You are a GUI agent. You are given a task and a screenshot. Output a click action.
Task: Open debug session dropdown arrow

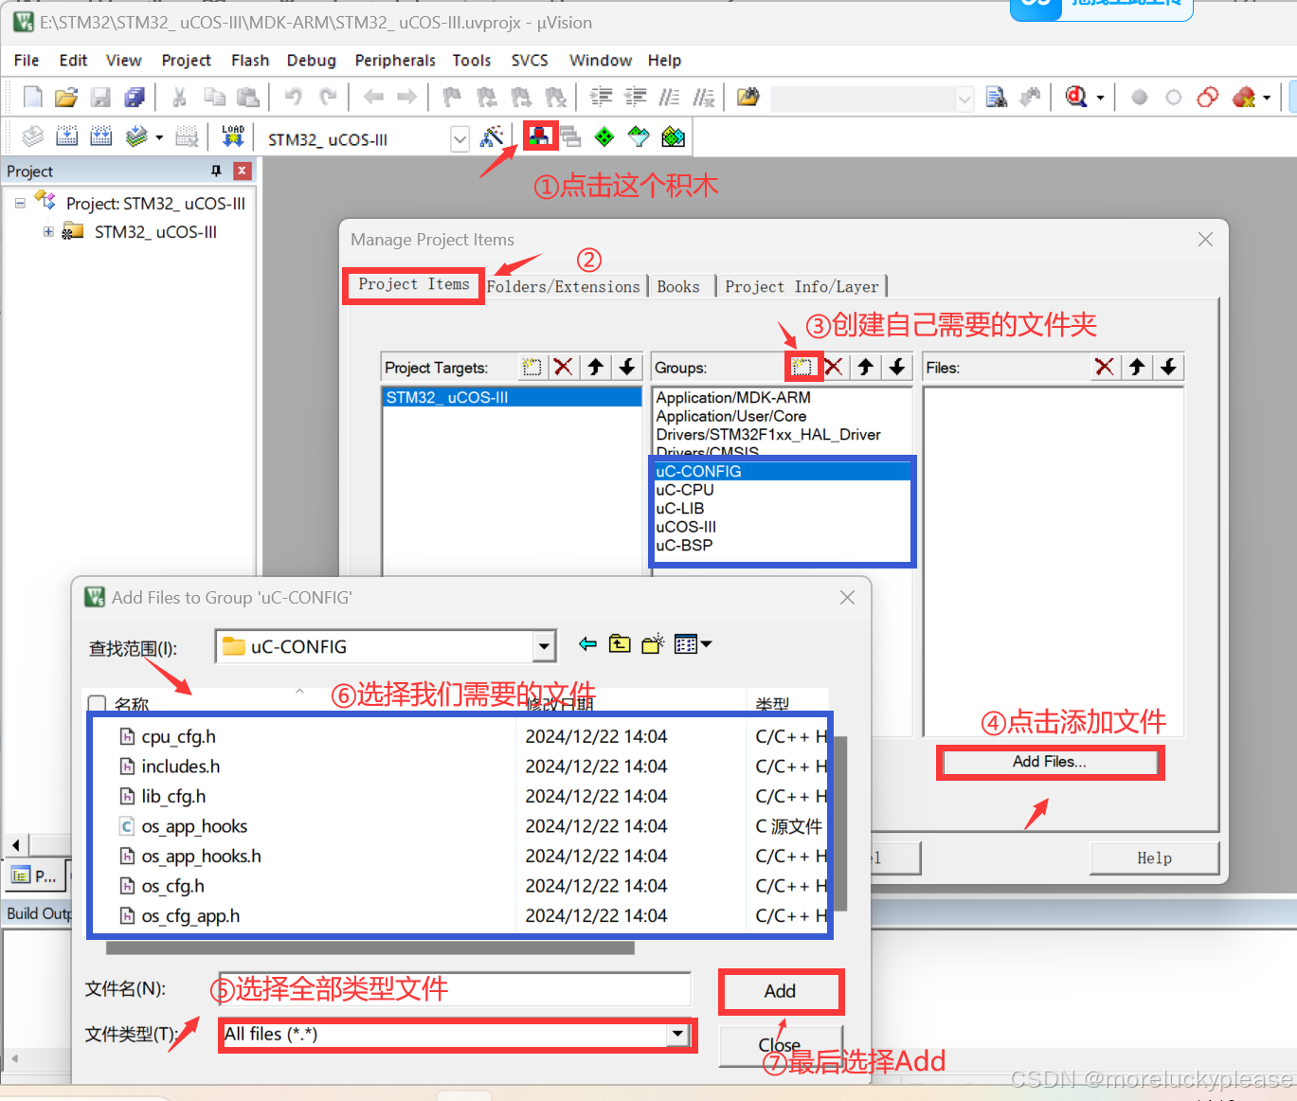(1100, 98)
